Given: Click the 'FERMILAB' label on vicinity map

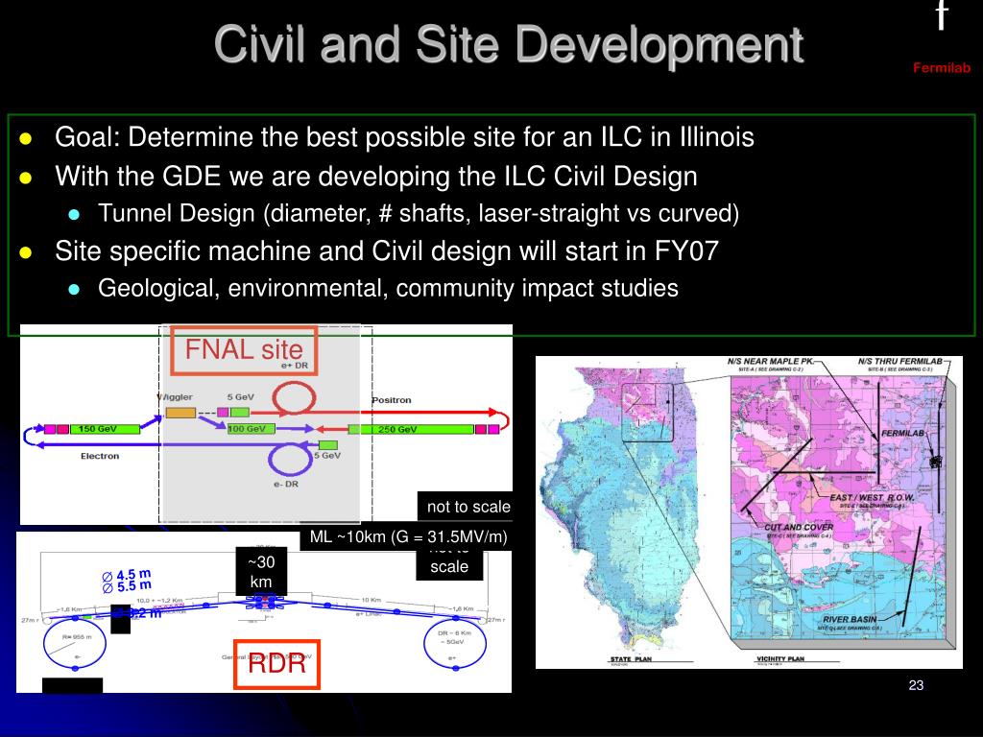Looking at the screenshot, I should coord(902,434).
